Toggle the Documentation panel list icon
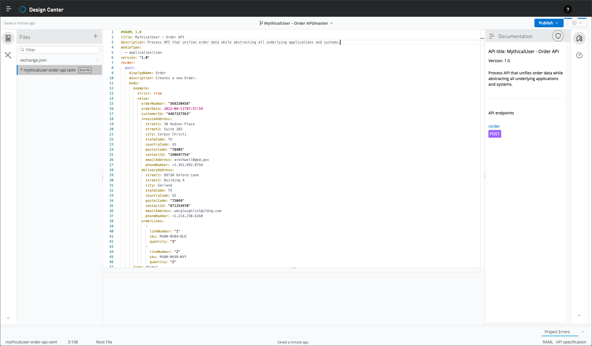This screenshot has width=592, height=346. (492, 36)
